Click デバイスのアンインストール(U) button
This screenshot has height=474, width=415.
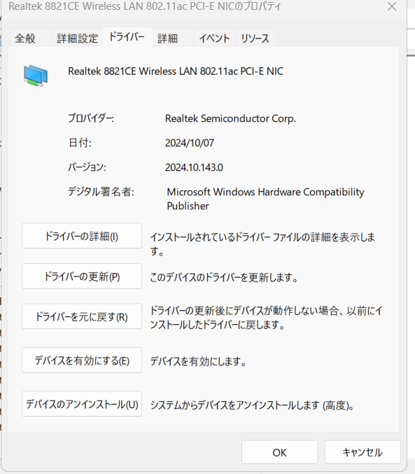pyautogui.click(x=82, y=404)
